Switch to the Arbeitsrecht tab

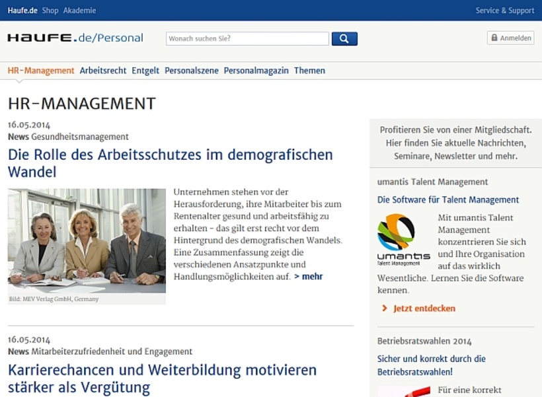(x=104, y=70)
